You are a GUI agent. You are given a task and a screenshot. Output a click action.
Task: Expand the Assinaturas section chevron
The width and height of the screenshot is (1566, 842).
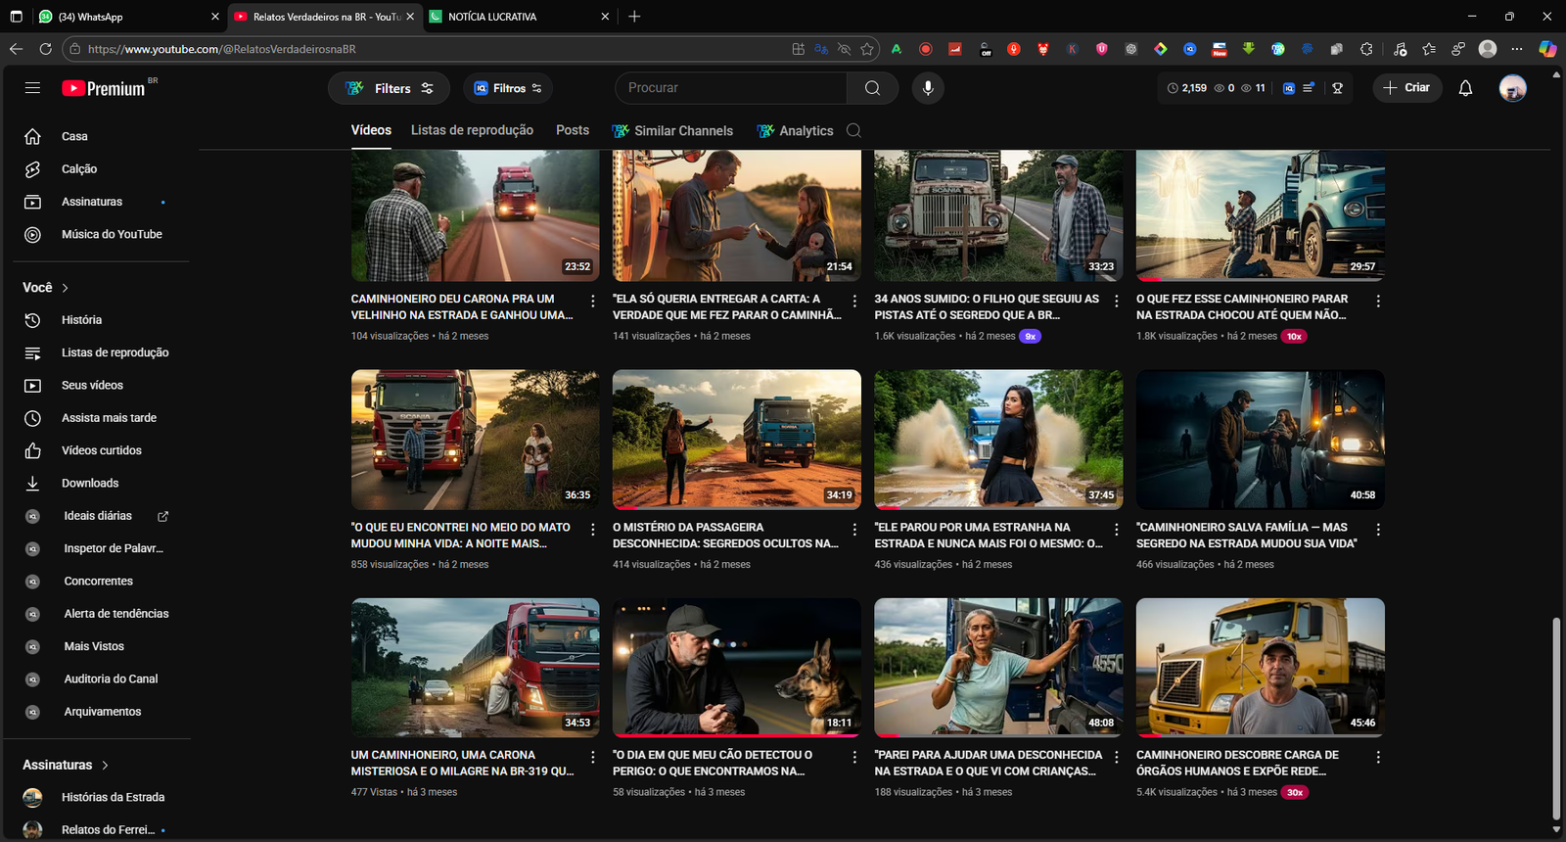[105, 766]
